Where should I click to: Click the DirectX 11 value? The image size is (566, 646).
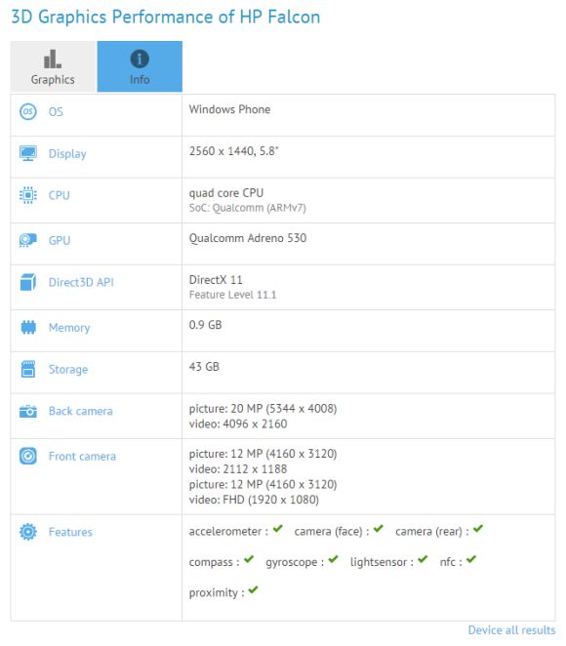point(216,280)
